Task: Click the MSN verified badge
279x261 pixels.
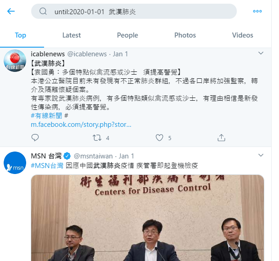Action: click(x=67, y=156)
